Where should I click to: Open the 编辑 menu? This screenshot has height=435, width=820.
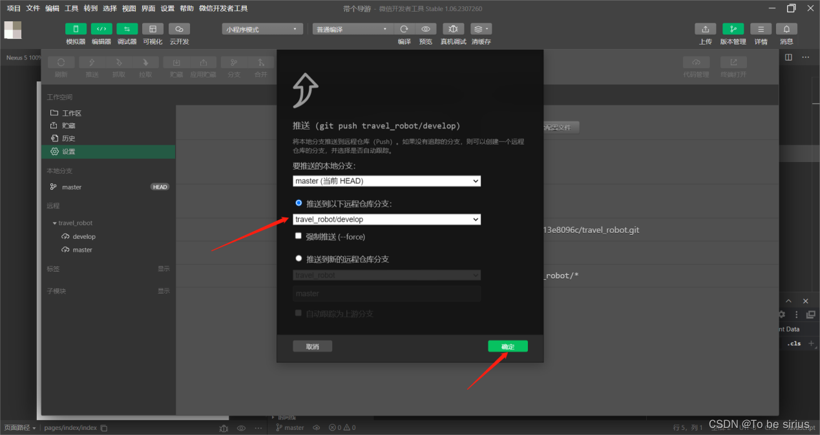pyautogui.click(x=52, y=8)
